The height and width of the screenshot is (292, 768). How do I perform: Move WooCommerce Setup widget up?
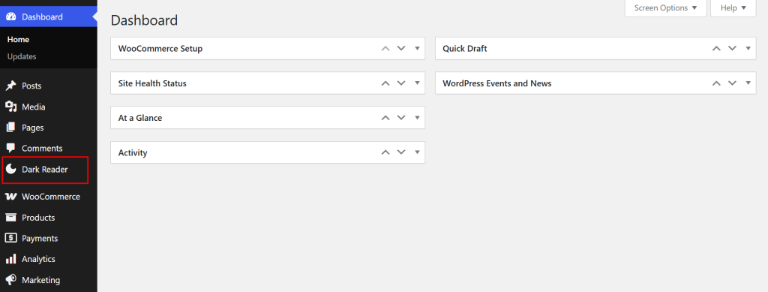coord(385,49)
